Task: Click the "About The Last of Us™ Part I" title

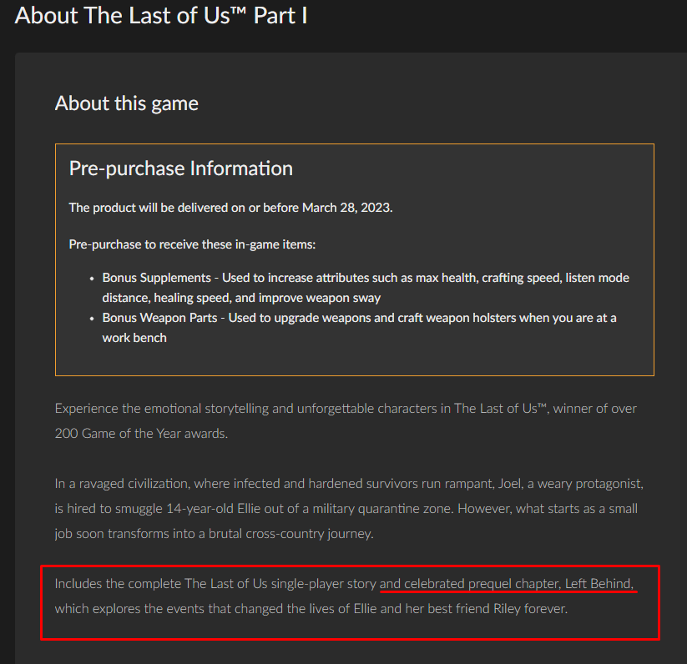Action: 161,16
